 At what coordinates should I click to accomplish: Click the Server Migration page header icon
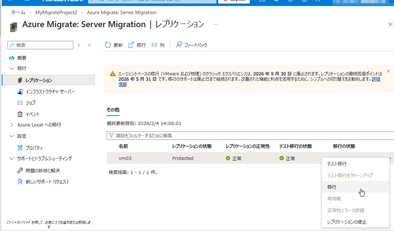13,27
